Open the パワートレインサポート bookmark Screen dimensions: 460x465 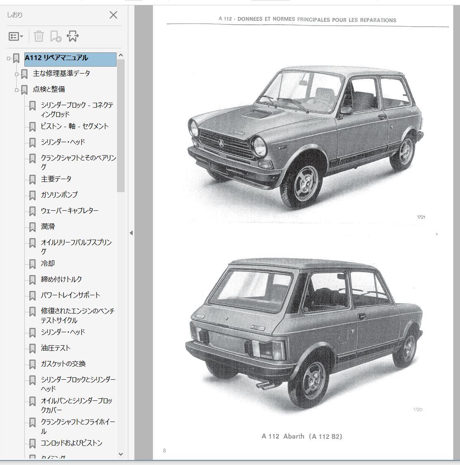point(70,295)
